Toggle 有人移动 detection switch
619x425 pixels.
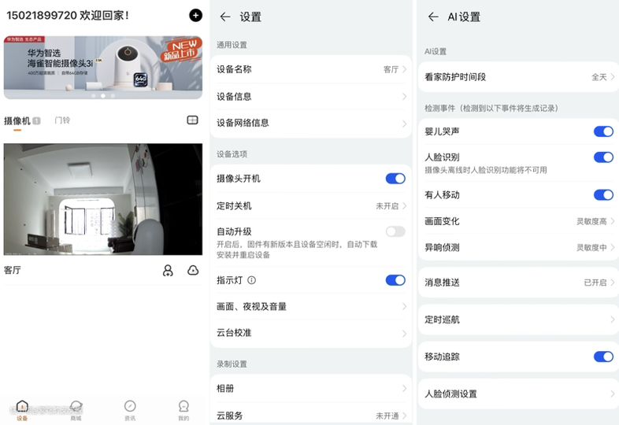[x=603, y=195]
